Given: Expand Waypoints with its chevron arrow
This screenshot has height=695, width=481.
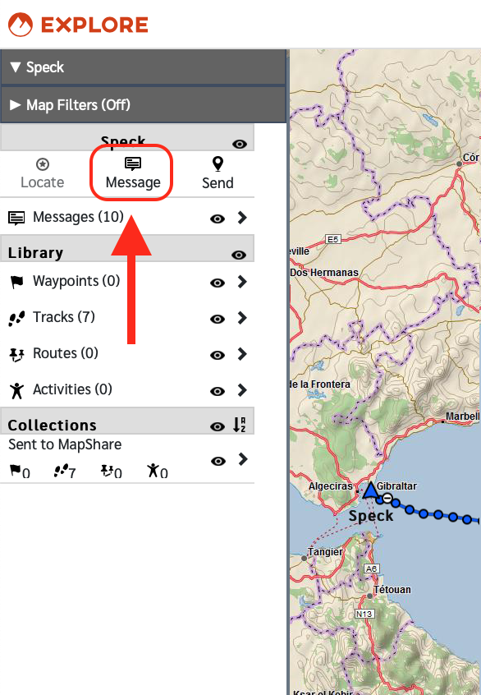Looking at the screenshot, I should [242, 282].
